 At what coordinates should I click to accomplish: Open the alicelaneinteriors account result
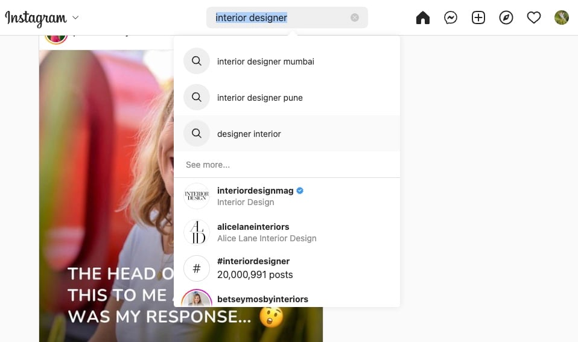point(287,232)
